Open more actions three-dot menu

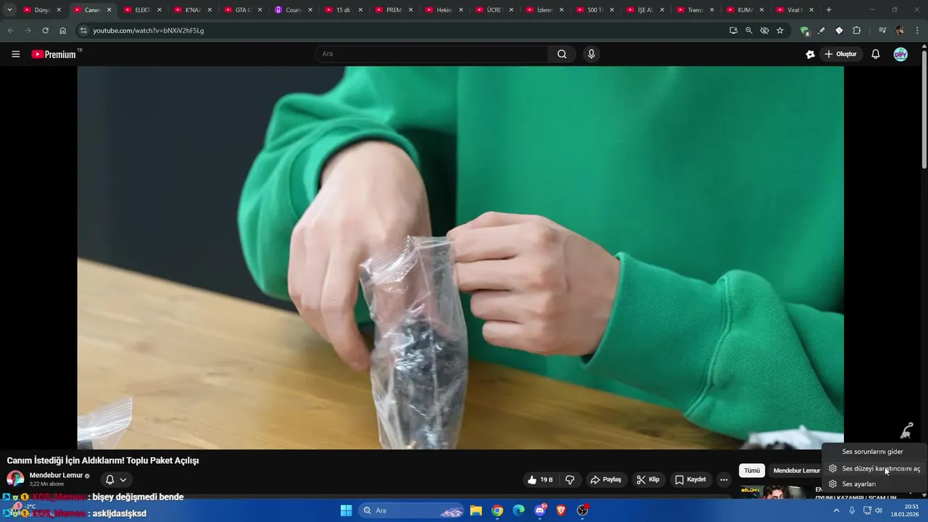724,480
